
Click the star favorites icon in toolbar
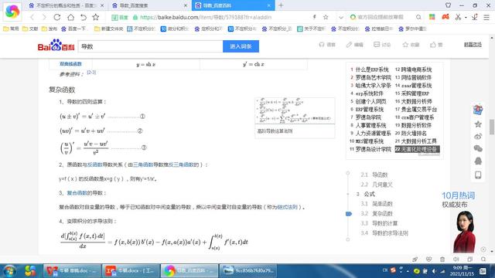tap(96, 17)
